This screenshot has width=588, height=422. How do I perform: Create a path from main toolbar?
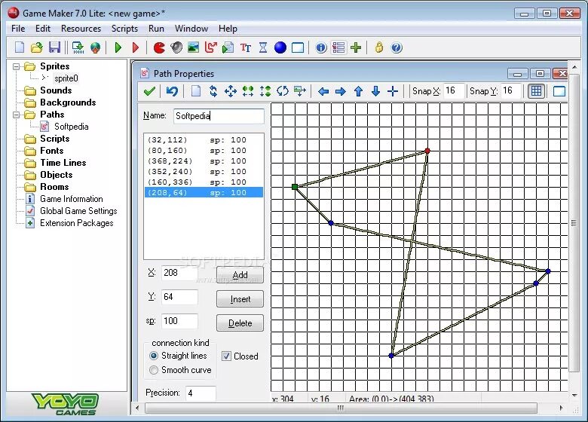pos(211,47)
